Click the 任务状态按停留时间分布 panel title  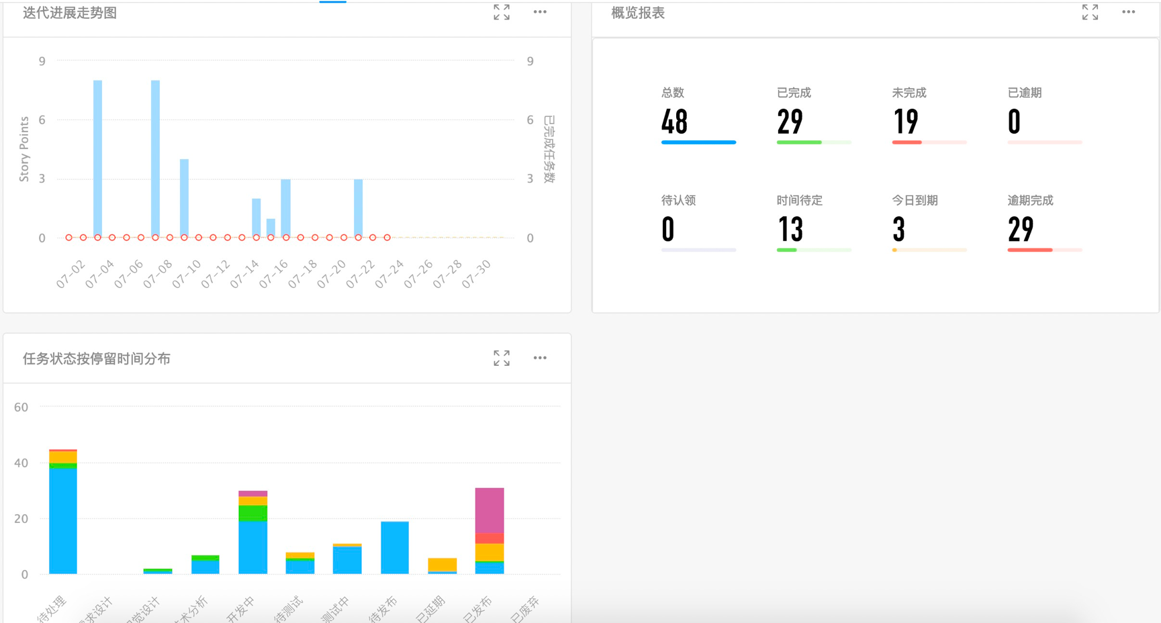coord(97,358)
